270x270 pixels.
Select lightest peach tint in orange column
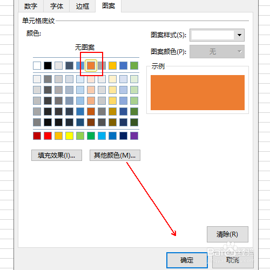click(x=91, y=79)
